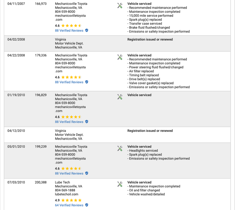The image size is (235, 210).
Task: Open 88 Verified Reviews in the 04/22/2008 entry
Action: pyautogui.click(x=69, y=82)
